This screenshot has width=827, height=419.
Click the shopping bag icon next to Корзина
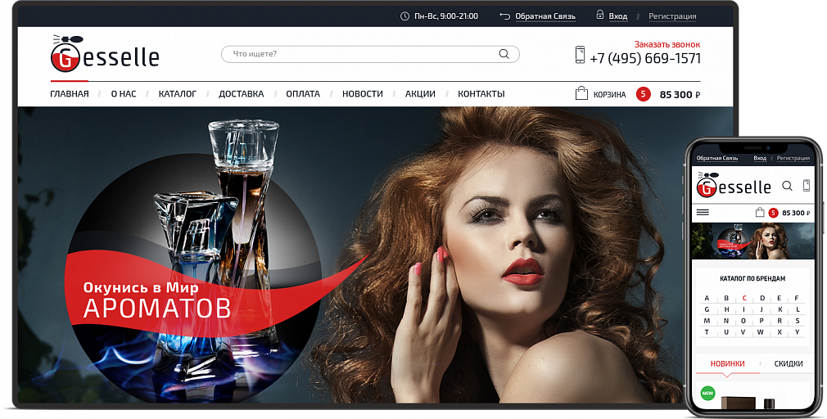point(581,94)
